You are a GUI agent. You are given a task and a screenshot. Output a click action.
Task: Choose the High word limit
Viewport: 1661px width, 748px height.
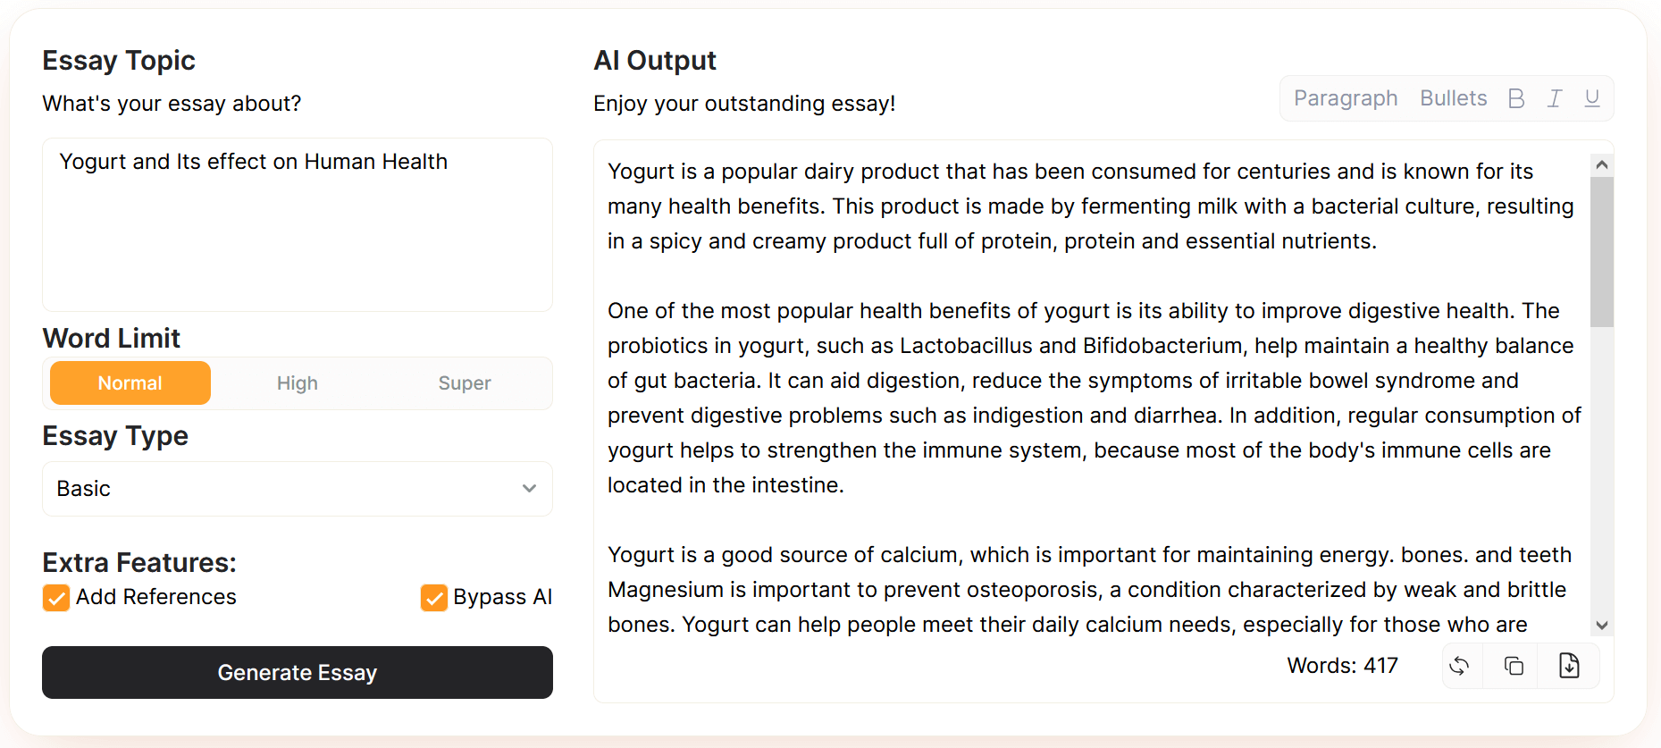coord(298,383)
